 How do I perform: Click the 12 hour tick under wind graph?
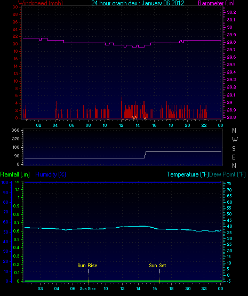[121, 125]
